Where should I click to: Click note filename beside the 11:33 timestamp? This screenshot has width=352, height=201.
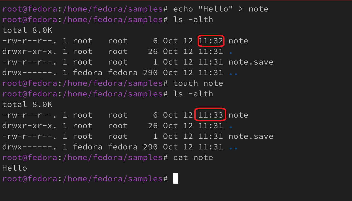point(238,115)
